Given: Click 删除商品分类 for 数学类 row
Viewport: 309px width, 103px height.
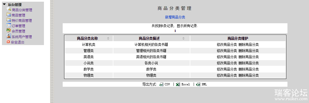Looking at the screenshot, I should (249, 69).
